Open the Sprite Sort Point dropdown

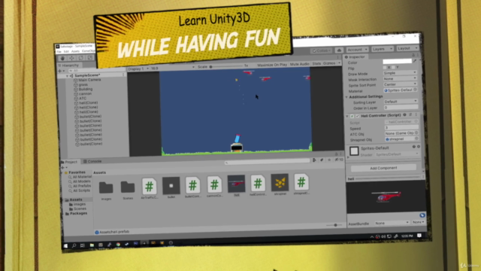[400, 84]
